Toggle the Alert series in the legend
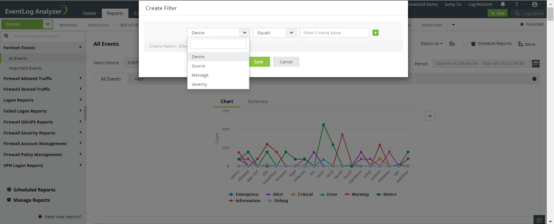554x224 pixels. tap(274, 194)
